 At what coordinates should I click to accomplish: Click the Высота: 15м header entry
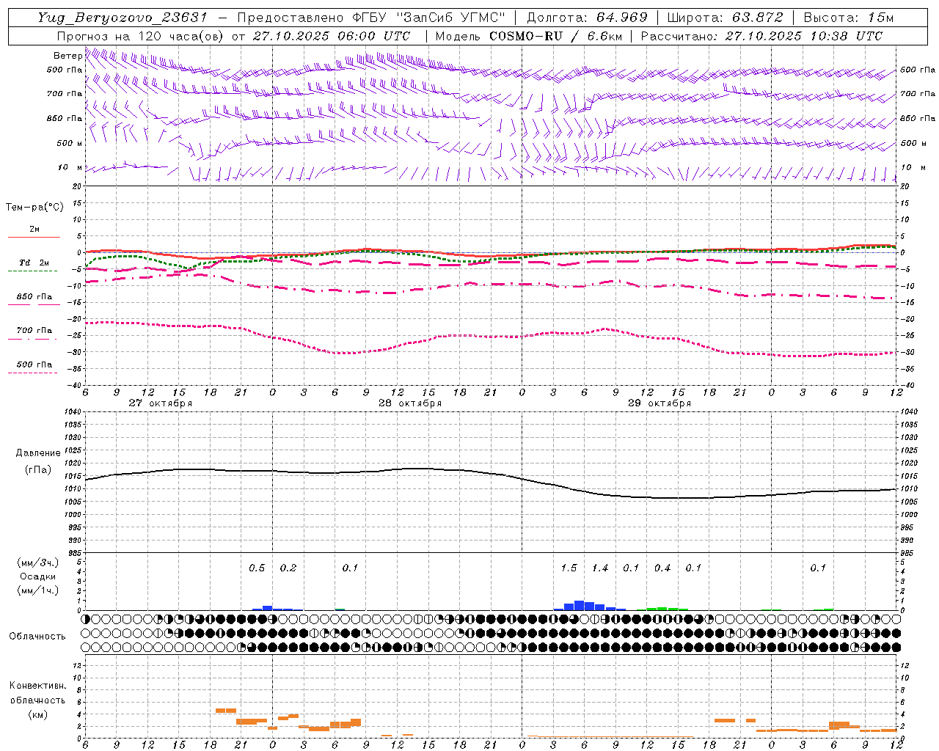click(x=849, y=18)
